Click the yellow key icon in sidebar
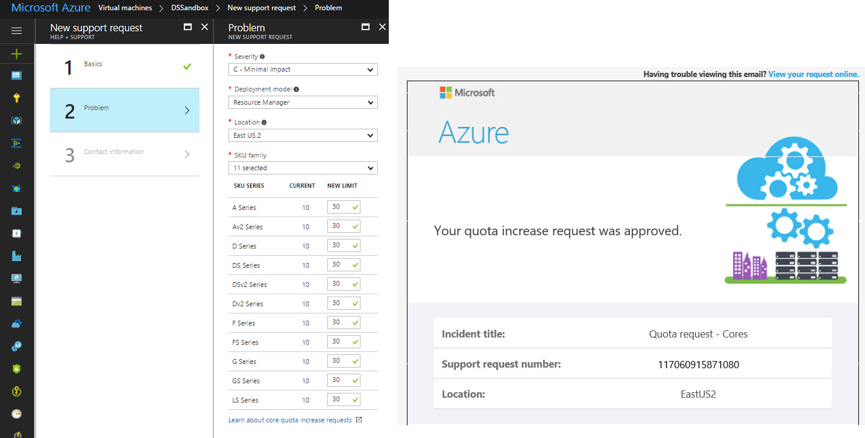 tap(16, 98)
